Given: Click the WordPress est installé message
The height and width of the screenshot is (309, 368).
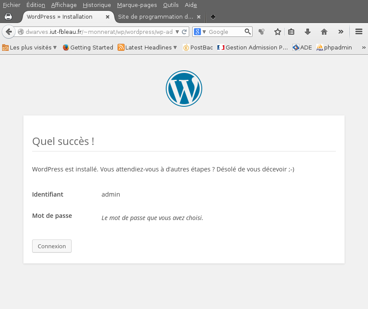Looking at the screenshot, I should coord(163,169).
